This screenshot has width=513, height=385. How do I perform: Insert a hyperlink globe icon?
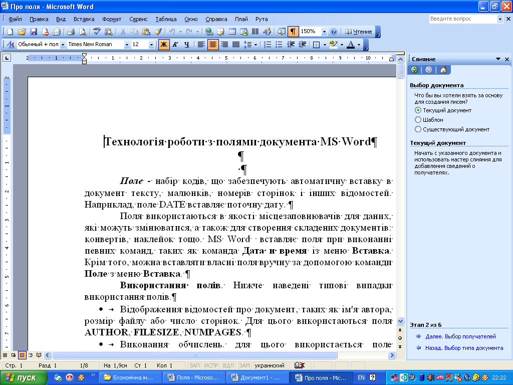[209, 32]
